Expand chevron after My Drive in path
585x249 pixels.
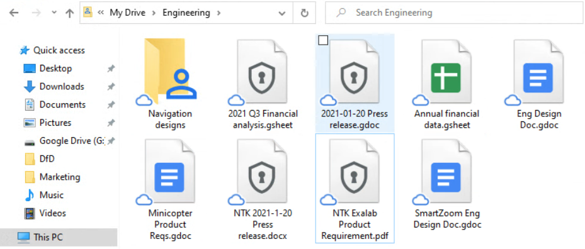coord(154,13)
